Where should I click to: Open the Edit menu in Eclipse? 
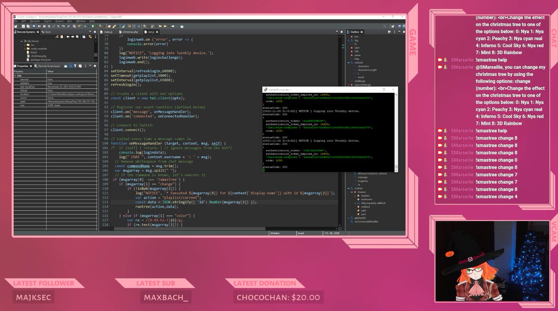point(24,21)
